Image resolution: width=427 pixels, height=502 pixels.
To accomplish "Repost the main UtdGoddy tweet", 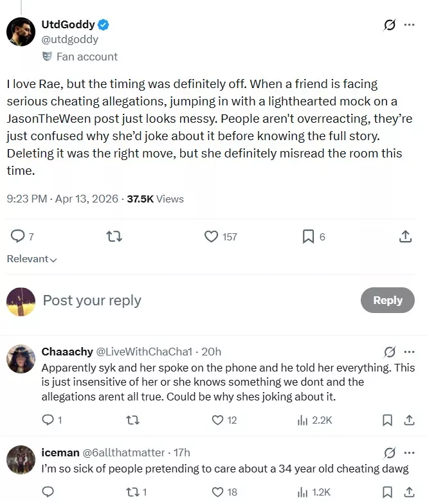I will pyautogui.click(x=114, y=237).
